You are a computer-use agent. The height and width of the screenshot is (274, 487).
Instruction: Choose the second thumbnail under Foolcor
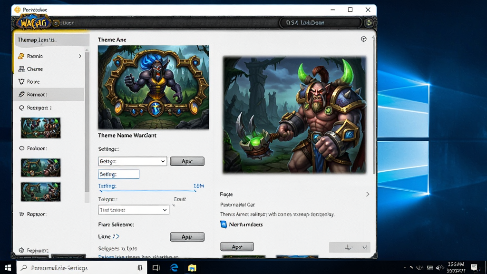41,192
